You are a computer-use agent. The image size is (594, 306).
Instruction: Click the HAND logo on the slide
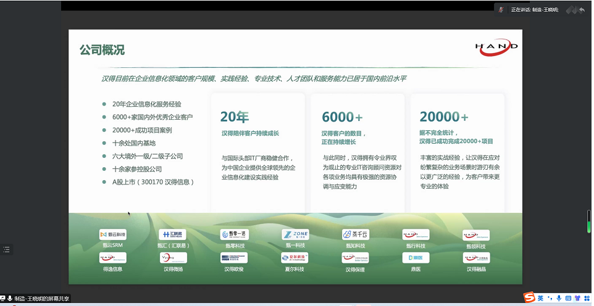tap(496, 46)
